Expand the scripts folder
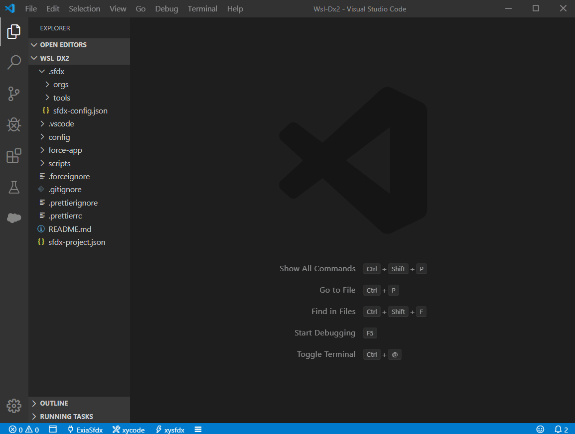The image size is (575, 434). click(79, 163)
